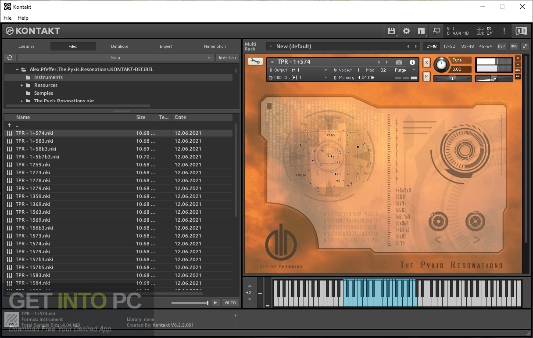Remove instrument with the X button

[x=518, y=58]
